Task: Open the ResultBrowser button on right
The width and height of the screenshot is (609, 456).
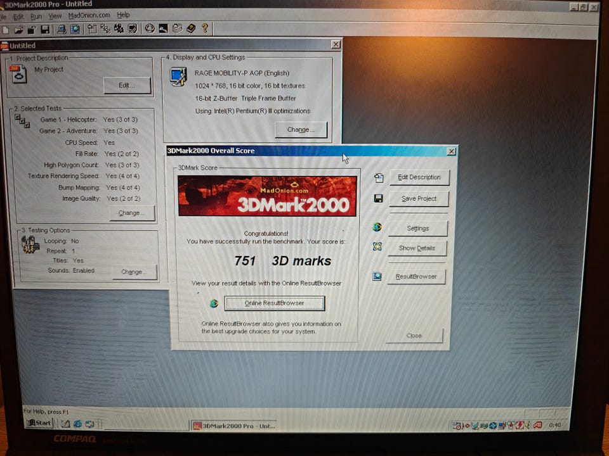Action: [416, 277]
